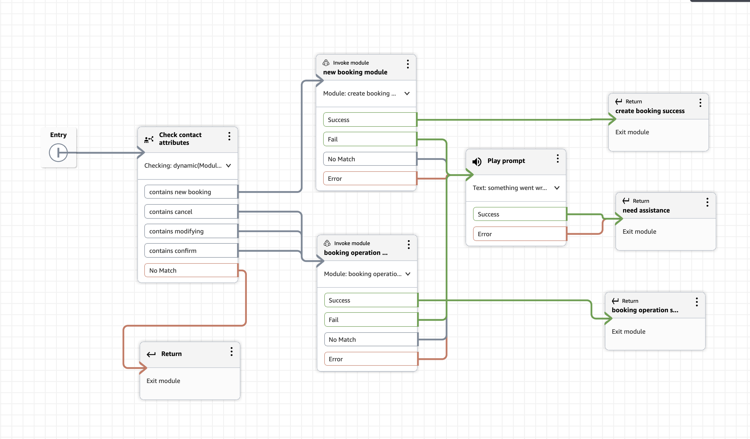Click the booking operation invoke module icon

[x=327, y=243]
